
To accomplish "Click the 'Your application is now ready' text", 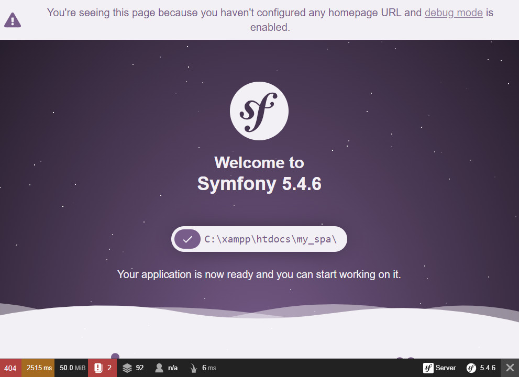I will point(259,274).
